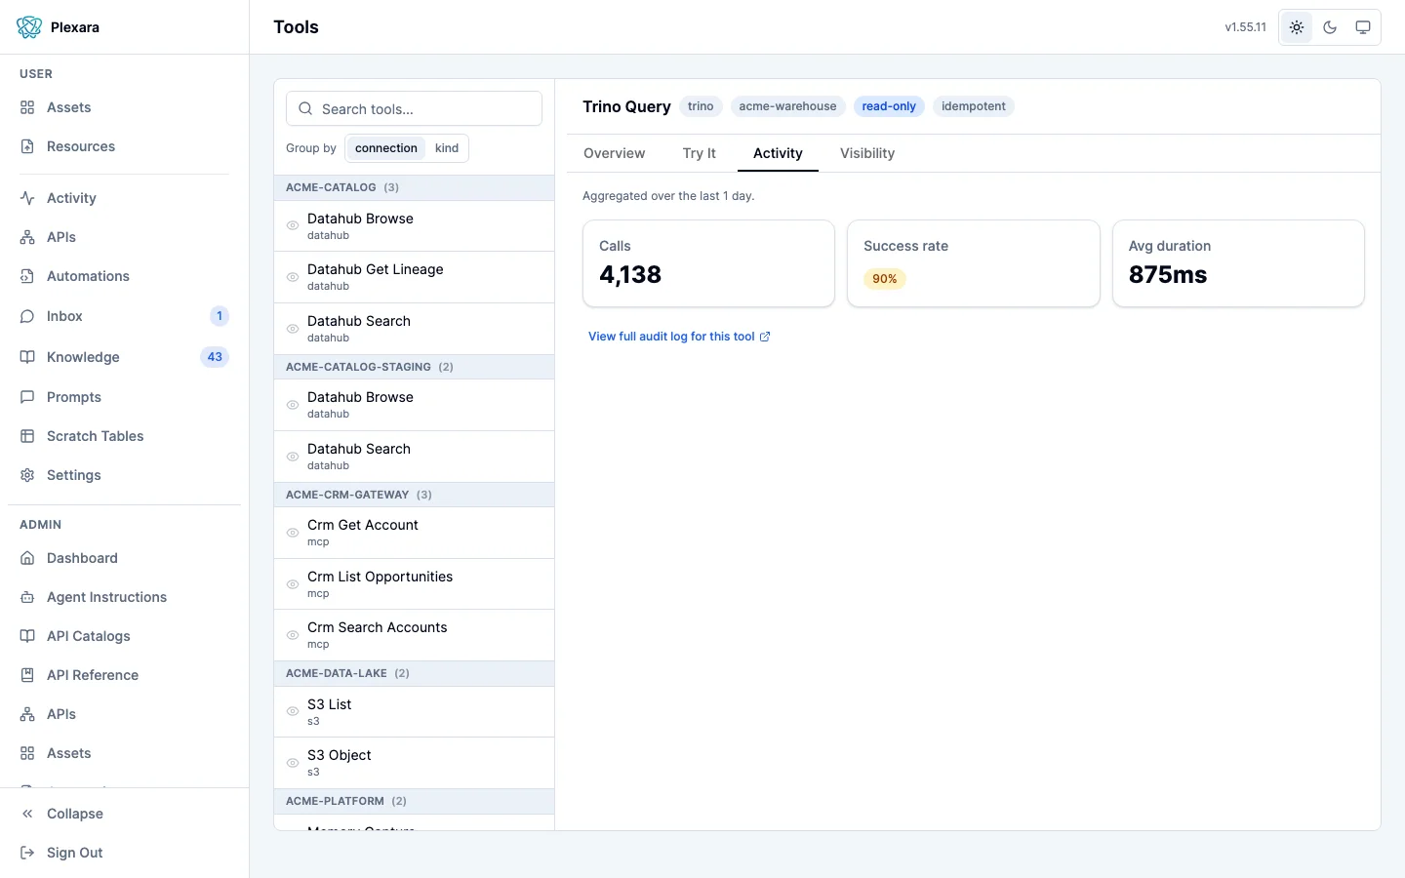
Task: Toggle visibility of ACME-CATALOG-STAGING Datahub Search
Action: [293, 457]
